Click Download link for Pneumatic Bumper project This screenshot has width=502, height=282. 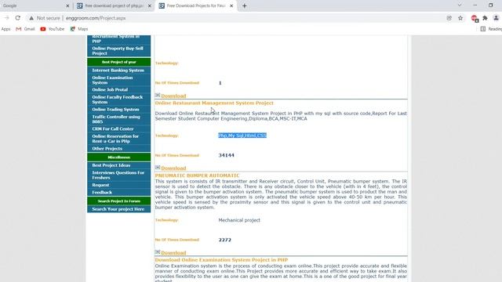point(173,253)
